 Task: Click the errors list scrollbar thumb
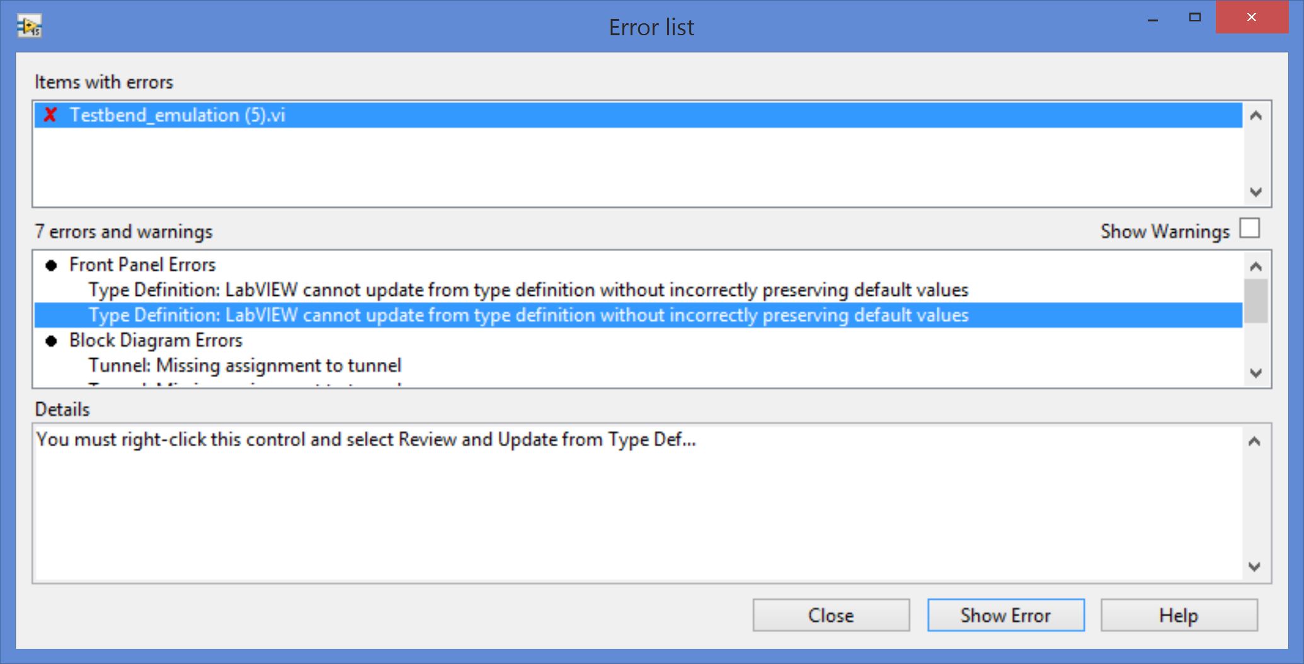pos(1255,301)
